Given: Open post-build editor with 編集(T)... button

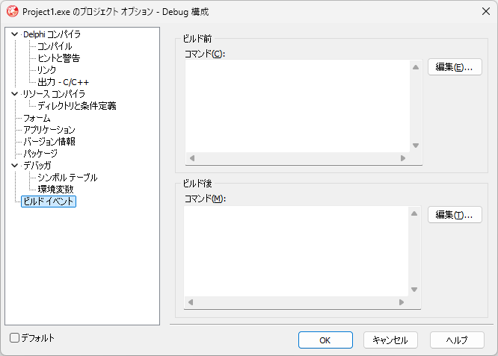Looking at the screenshot, I should (x=455, y=215).
